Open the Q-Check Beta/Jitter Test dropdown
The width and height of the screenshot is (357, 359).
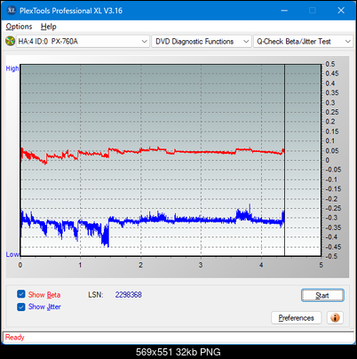click(x=304, y=41)
